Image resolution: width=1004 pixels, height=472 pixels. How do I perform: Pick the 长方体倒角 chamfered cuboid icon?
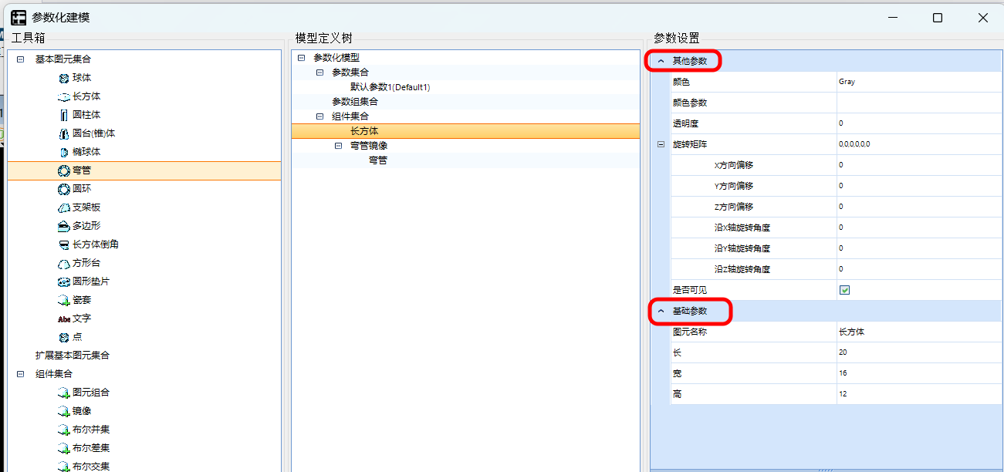tap(64, 244)
